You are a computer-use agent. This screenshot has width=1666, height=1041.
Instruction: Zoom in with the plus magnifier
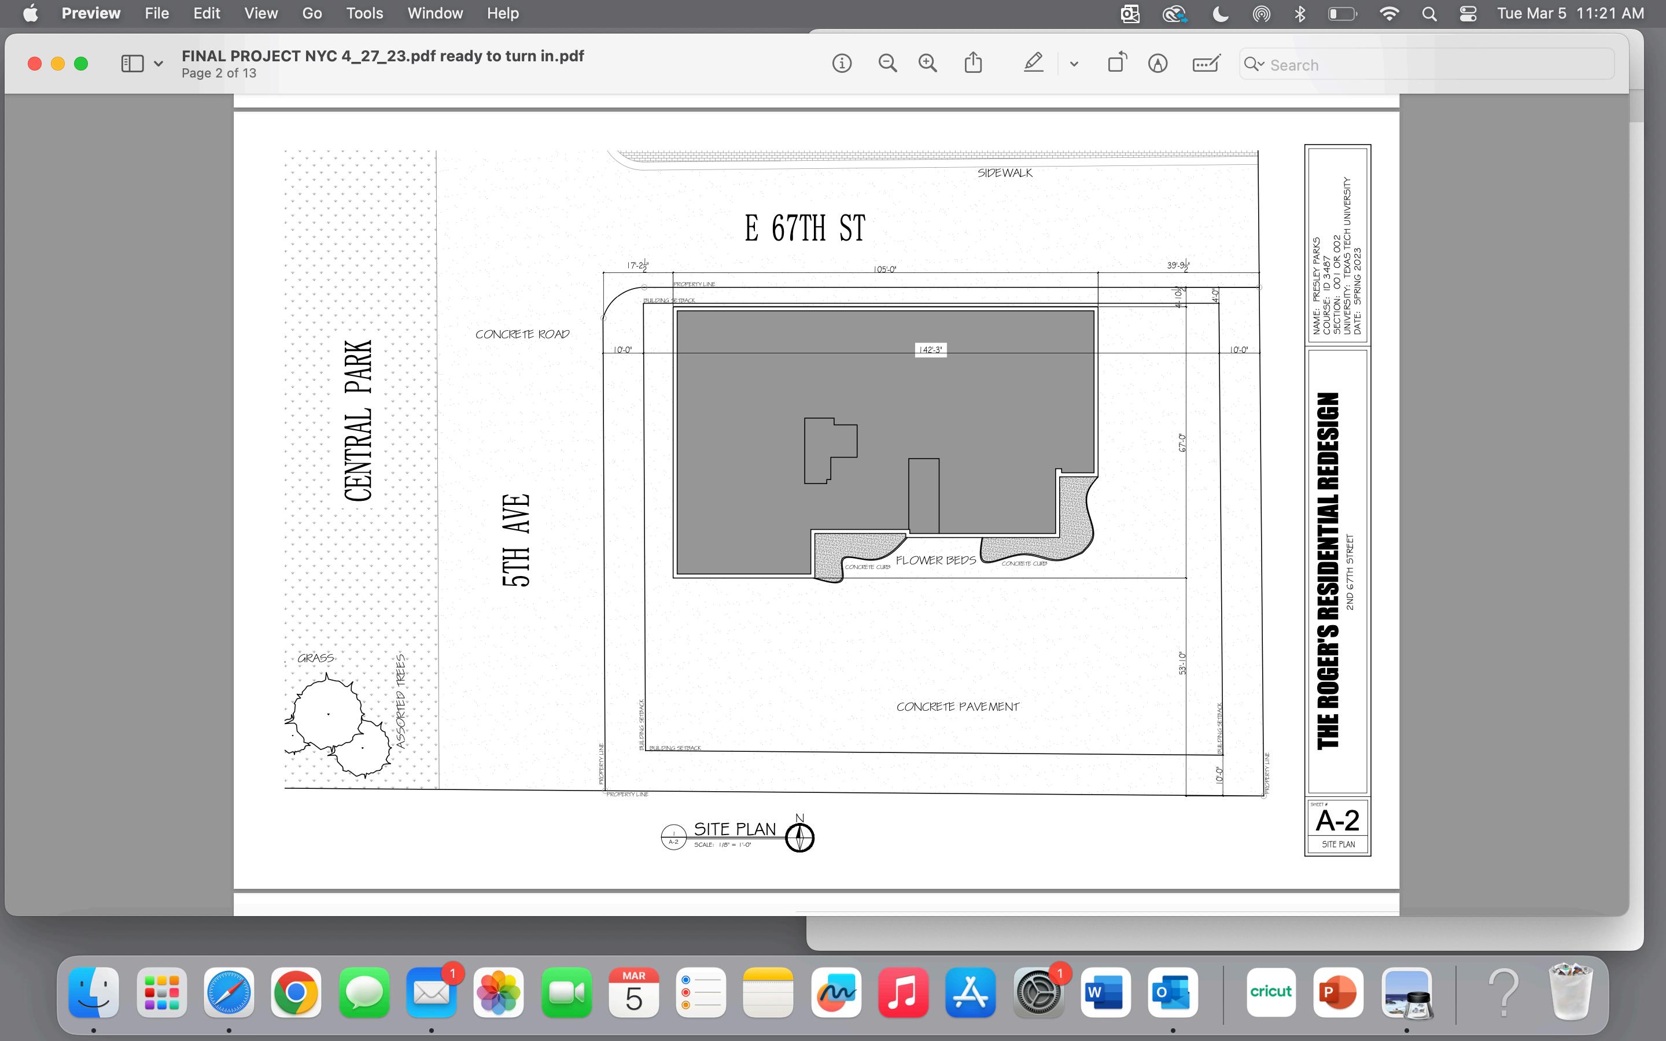coord(927,64)
